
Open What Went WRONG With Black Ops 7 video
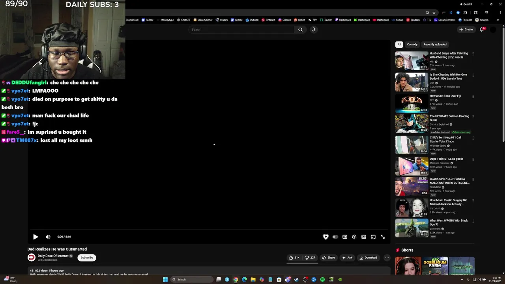click(x=412, y=228)
